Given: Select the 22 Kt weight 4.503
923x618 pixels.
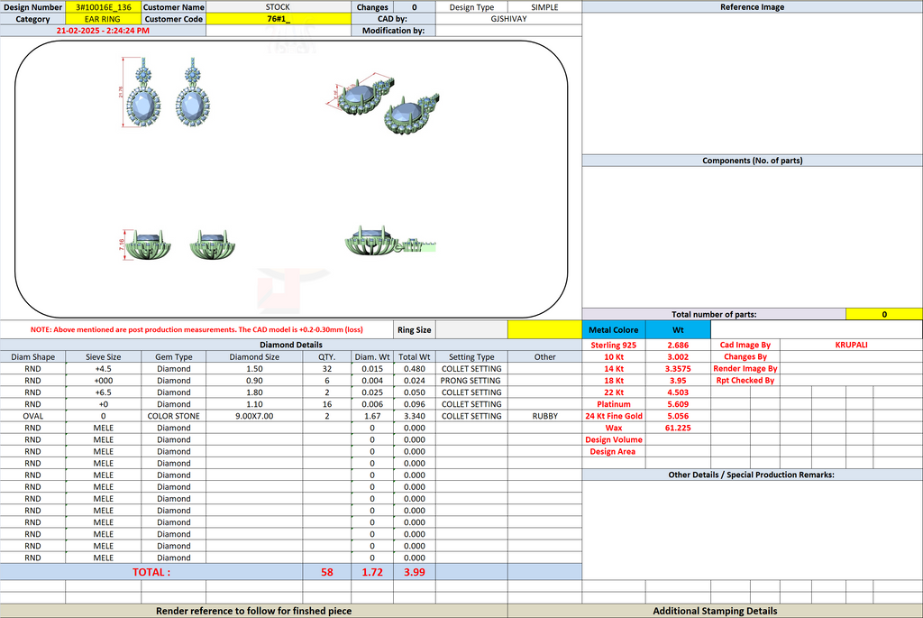Looking at the screenshot, I should tap(678, 392).
